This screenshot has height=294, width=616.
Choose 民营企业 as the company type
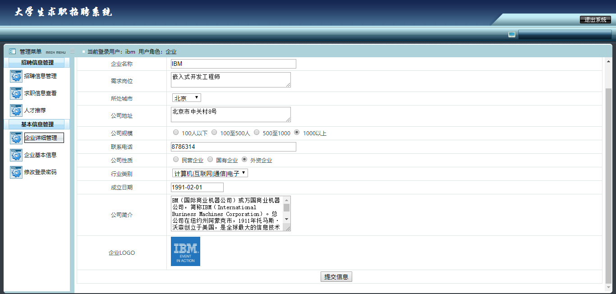(x=176, y=160)
